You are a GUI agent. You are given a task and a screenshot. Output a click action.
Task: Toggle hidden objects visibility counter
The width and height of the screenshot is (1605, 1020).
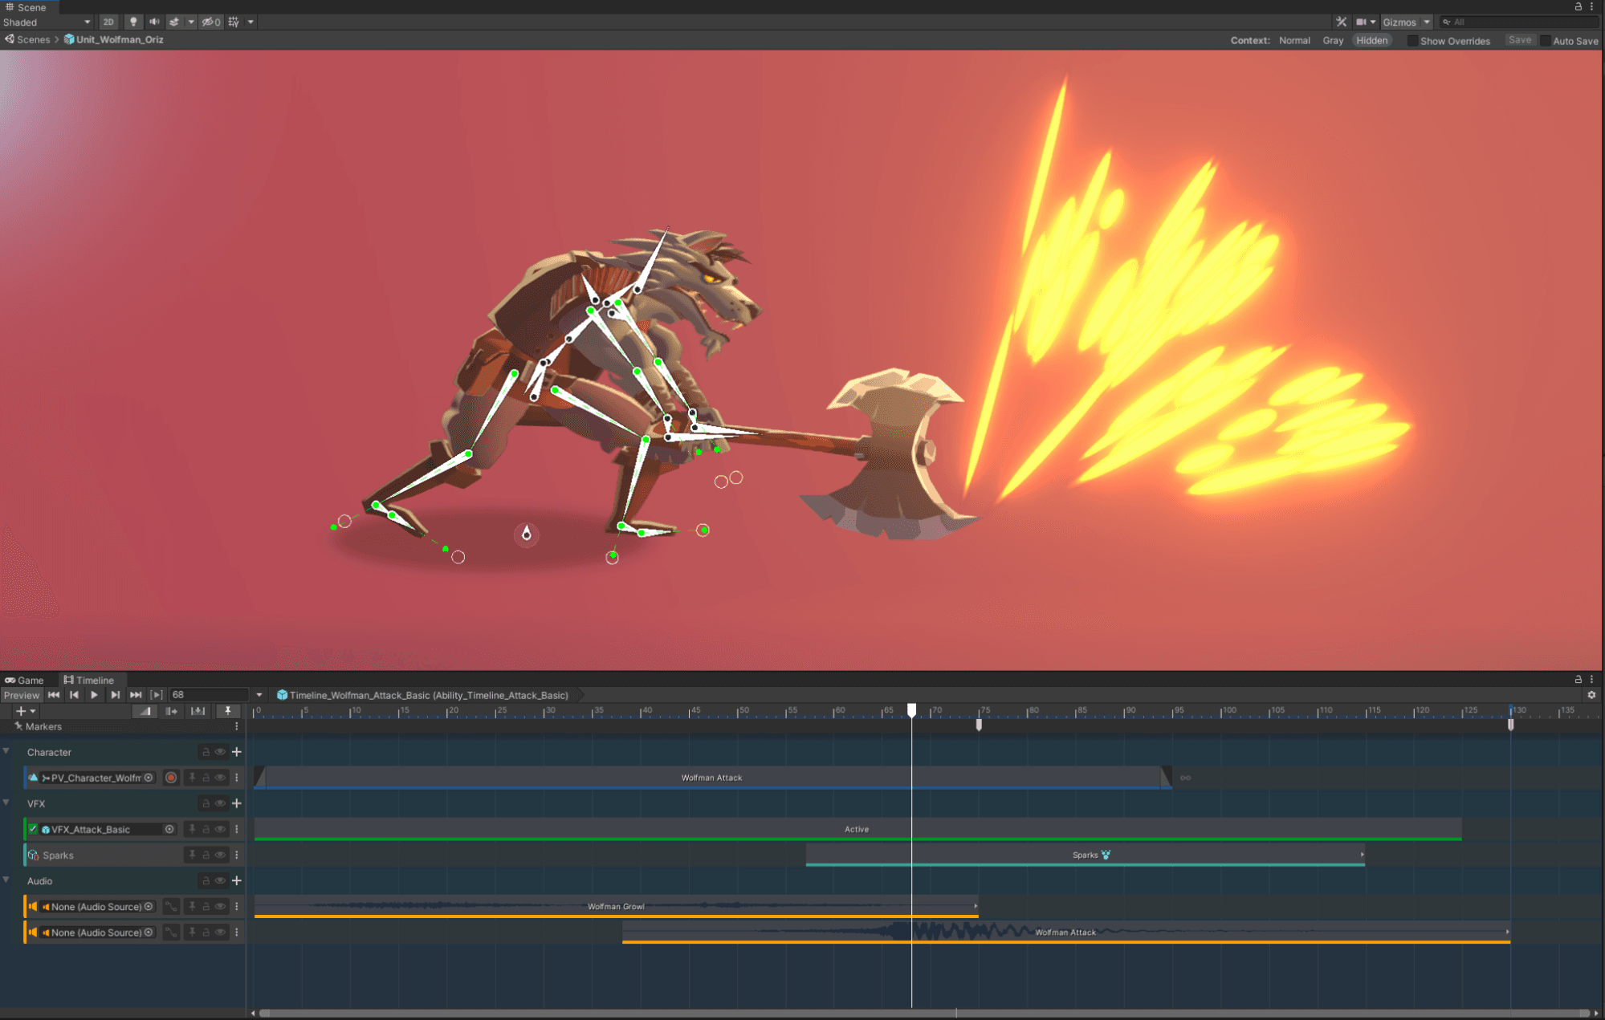pyautogui.click(x=210, y=22)
